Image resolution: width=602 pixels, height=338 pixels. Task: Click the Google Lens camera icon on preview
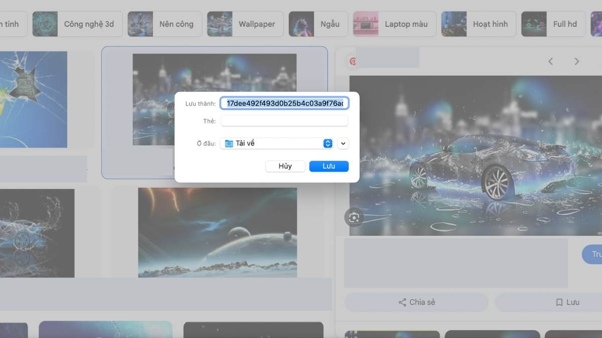tap(354, 217)
